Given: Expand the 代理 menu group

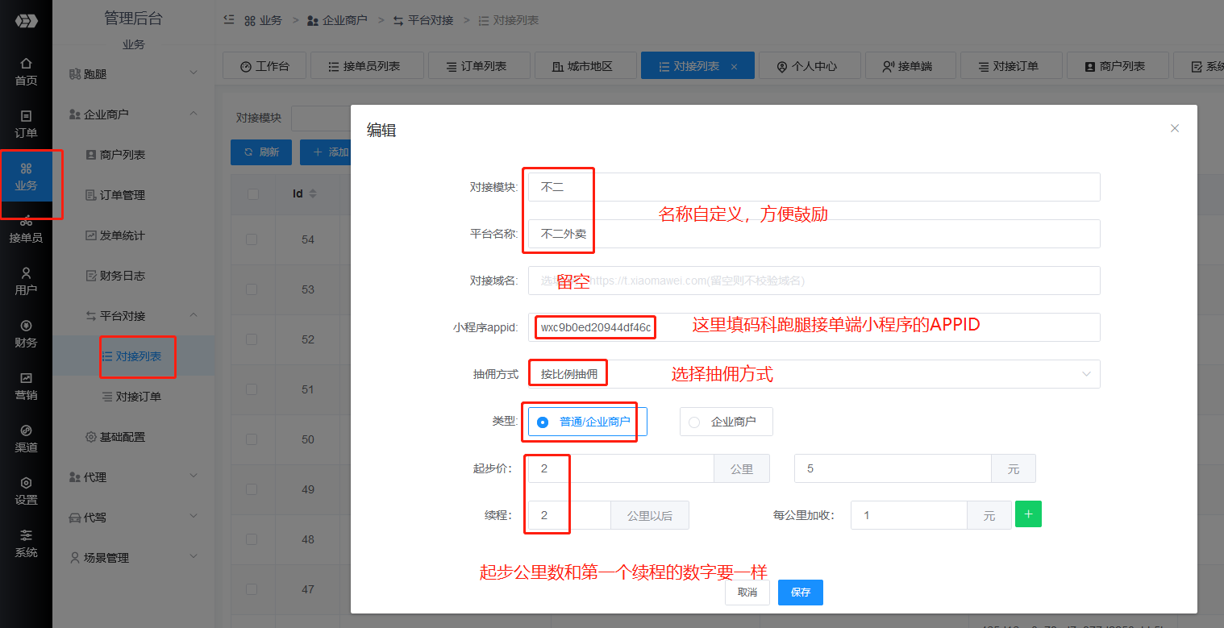Looking at the screenshot, I should coord(134,477).
